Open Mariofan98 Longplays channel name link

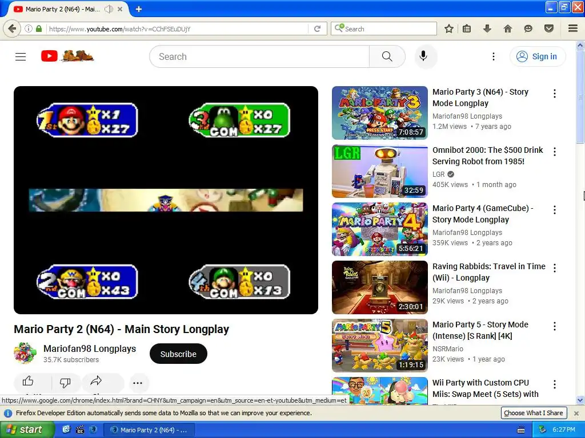pos(90,348)
